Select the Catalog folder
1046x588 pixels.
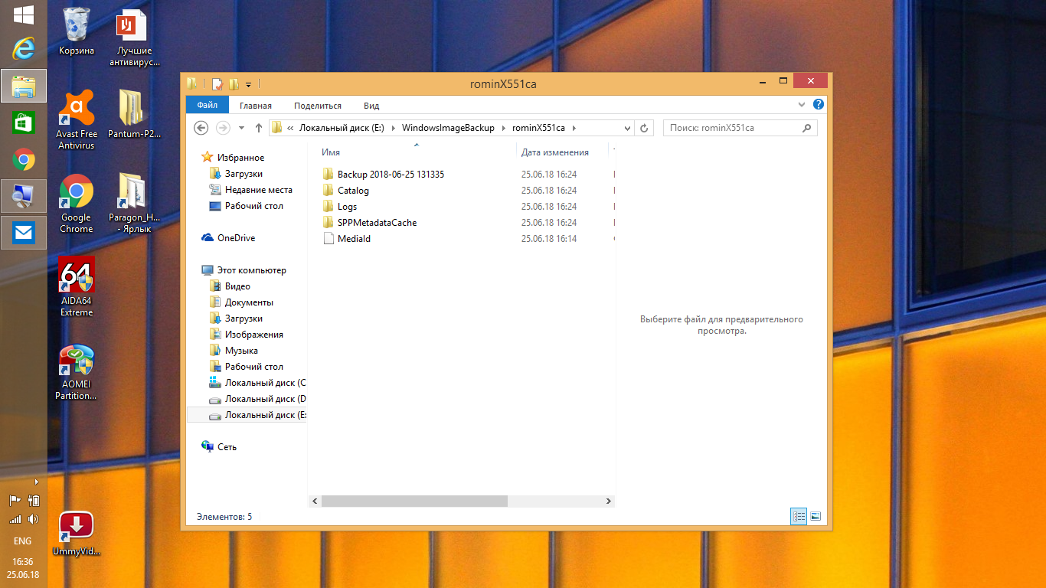pos(353,191)
